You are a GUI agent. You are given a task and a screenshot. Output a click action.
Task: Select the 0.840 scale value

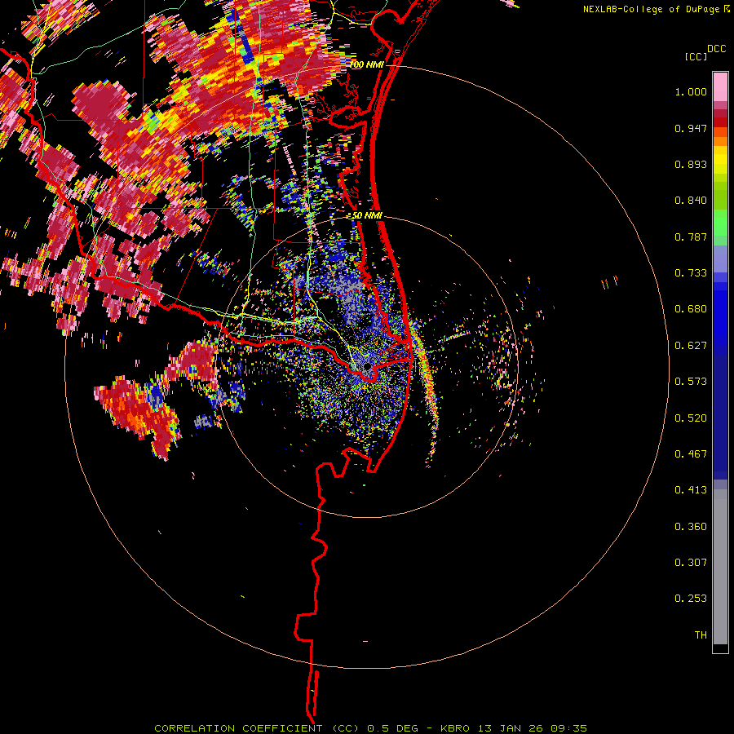pyautogui.click(x=691, y=201)
